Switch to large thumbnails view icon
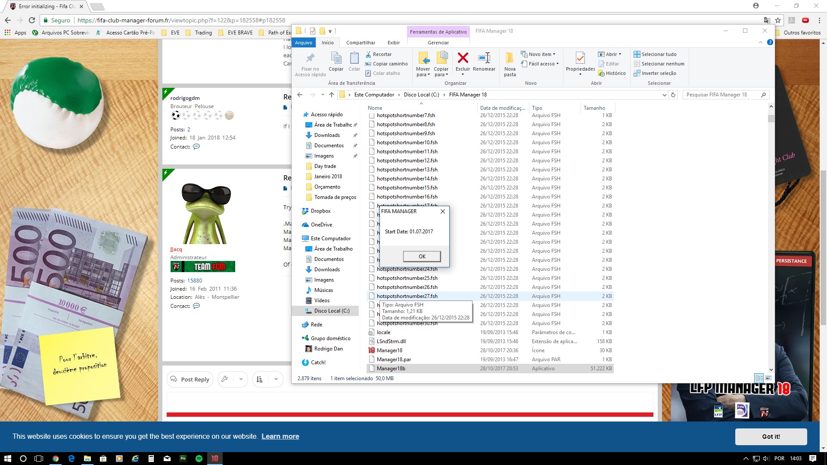827x465 pixels. (768, 378)
